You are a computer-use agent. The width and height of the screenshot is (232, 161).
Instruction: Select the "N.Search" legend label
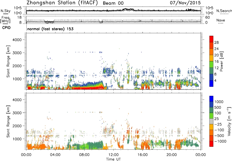(x=224, y=11)
